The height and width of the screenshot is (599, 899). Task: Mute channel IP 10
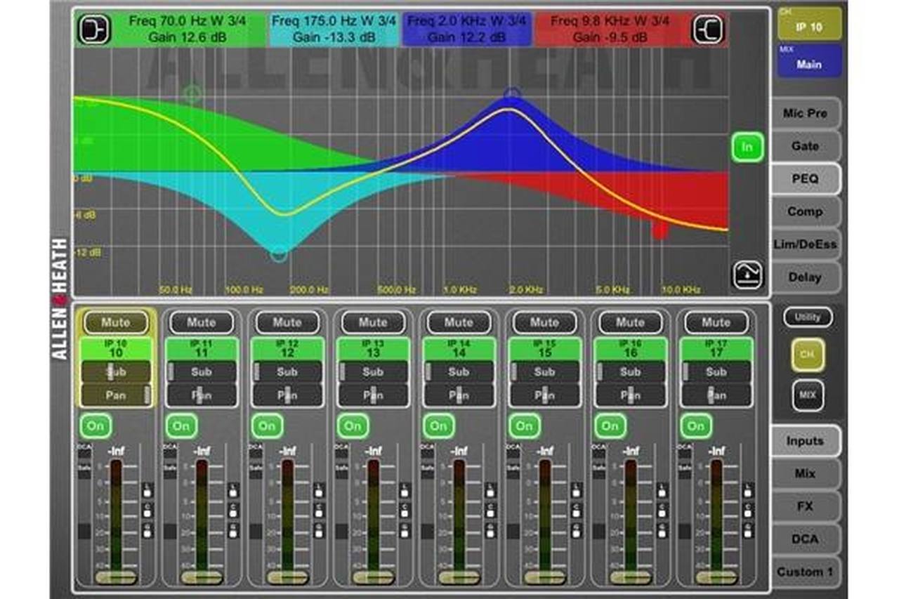click(116, 322)
